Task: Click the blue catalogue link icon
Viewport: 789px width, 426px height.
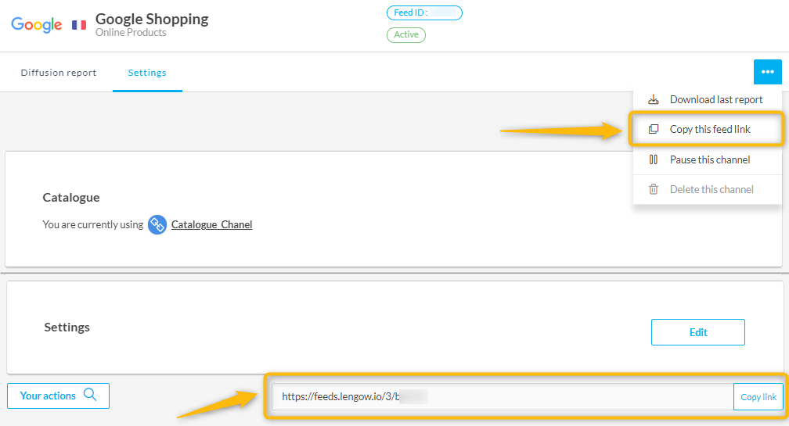Action: click(x=157, y=225)
